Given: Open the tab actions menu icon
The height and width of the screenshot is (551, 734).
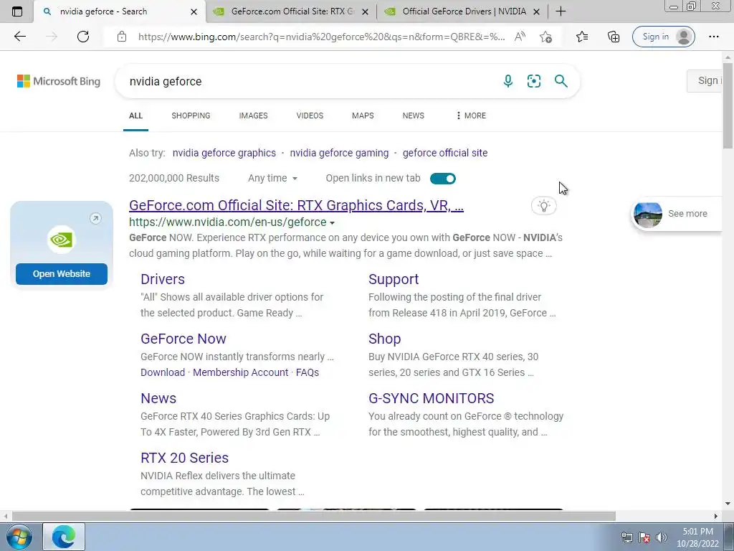Looking at the screenshot, I should [x=17, y=11].
